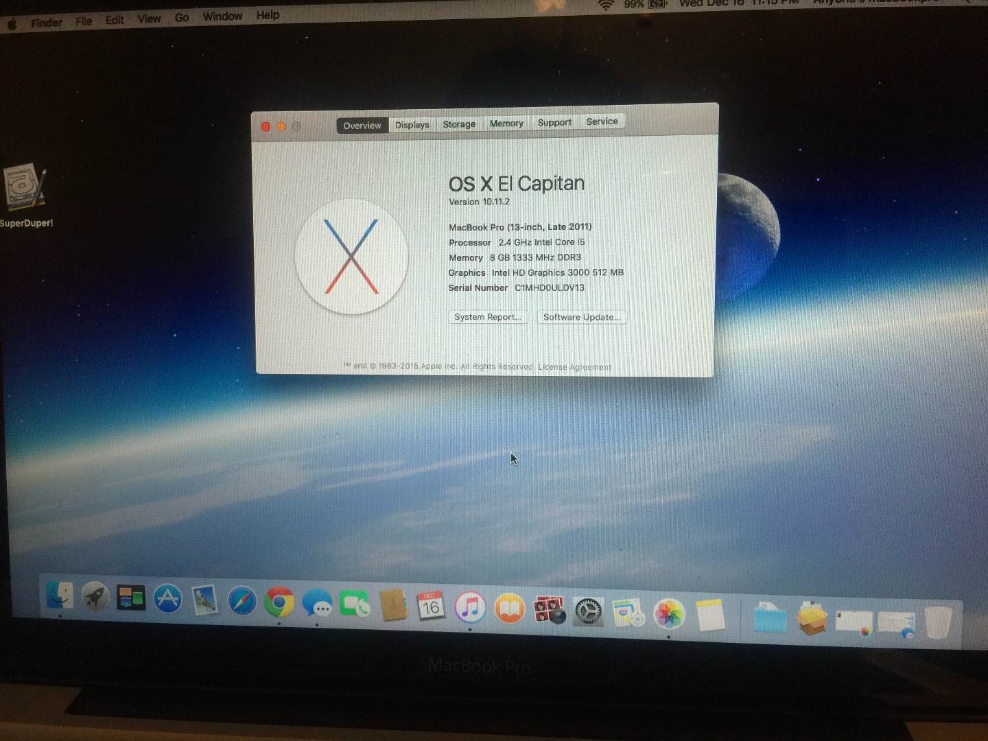Click battery status icon in menu bar
988x741 pixels.
click(657, 4)
